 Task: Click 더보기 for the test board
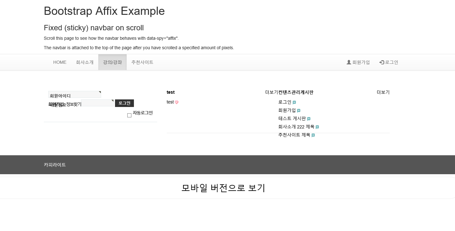click(x=272, y=92)
